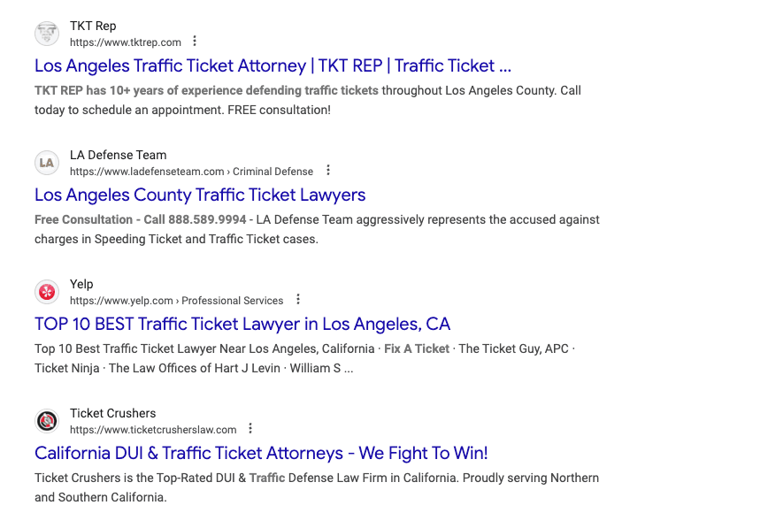Open the three-dot menu beside ladefenseteam.com
This screenshot has width=768, height=513.
pyautogui.click(x=328, y=171)
